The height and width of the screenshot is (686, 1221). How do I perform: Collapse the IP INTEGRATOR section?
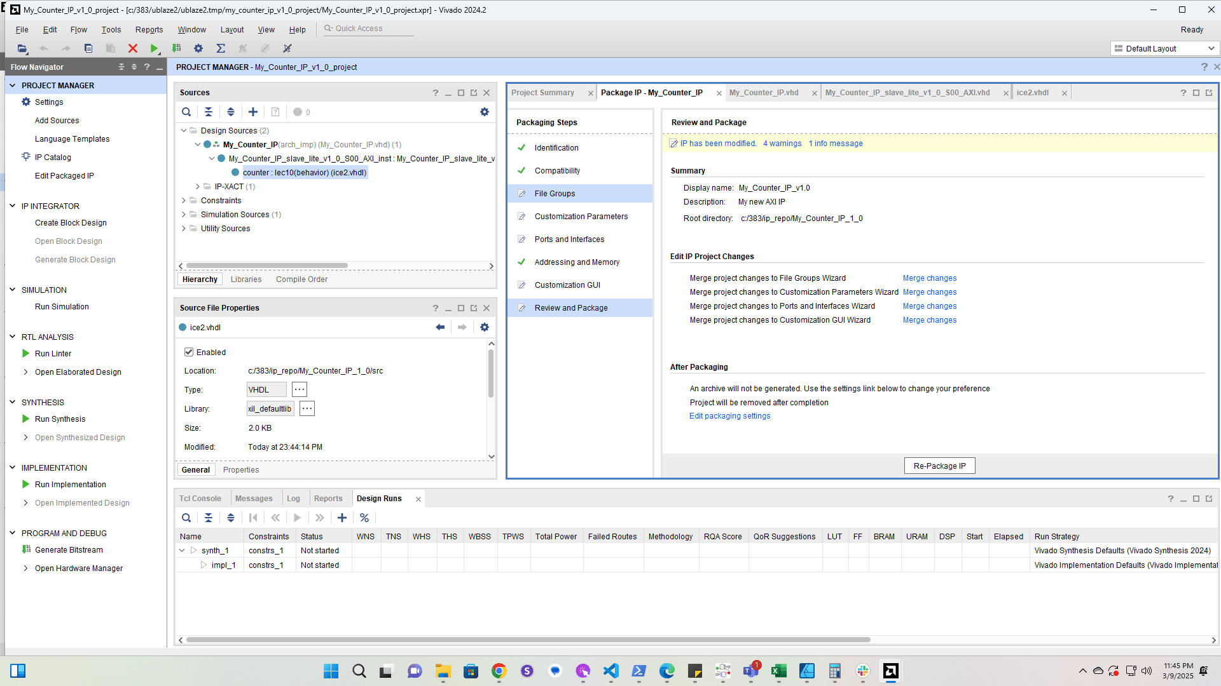click(12, 206)
